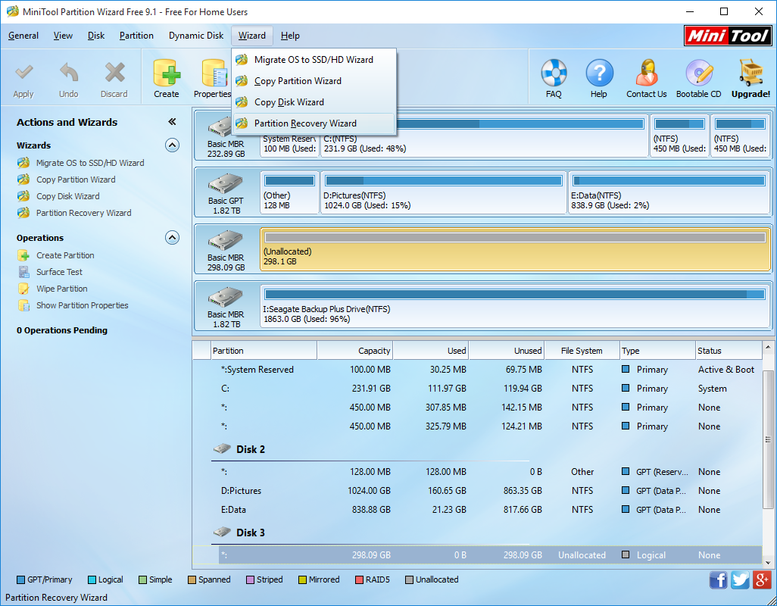
Task: Click the MiniTool logo
Action: click(x=728, y=36)
